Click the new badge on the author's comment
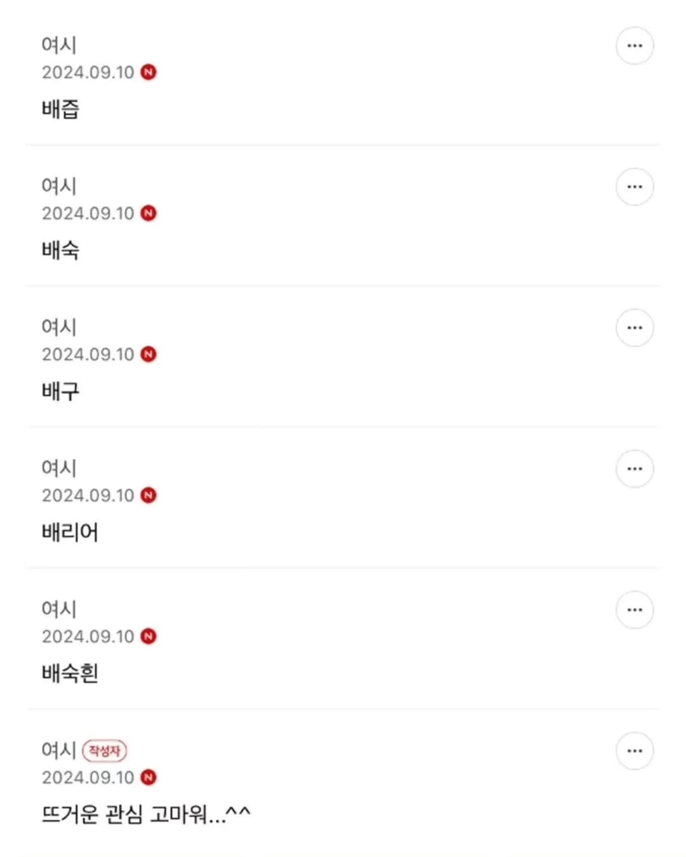Viewport: 686px width, 857px height. pyautogui.click(x=149, y=777)
